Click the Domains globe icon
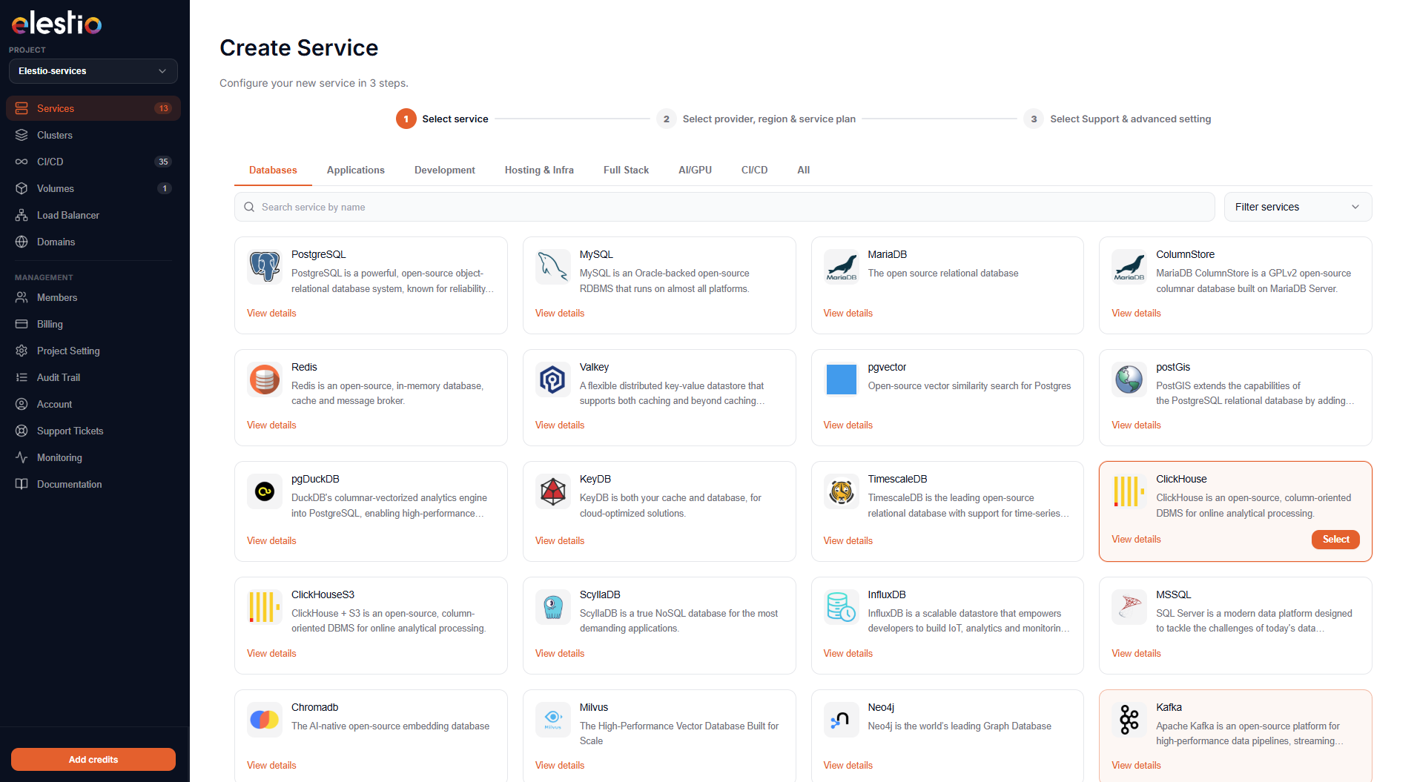Viewport: 1417px width, 782px height. tap(22, 242)
